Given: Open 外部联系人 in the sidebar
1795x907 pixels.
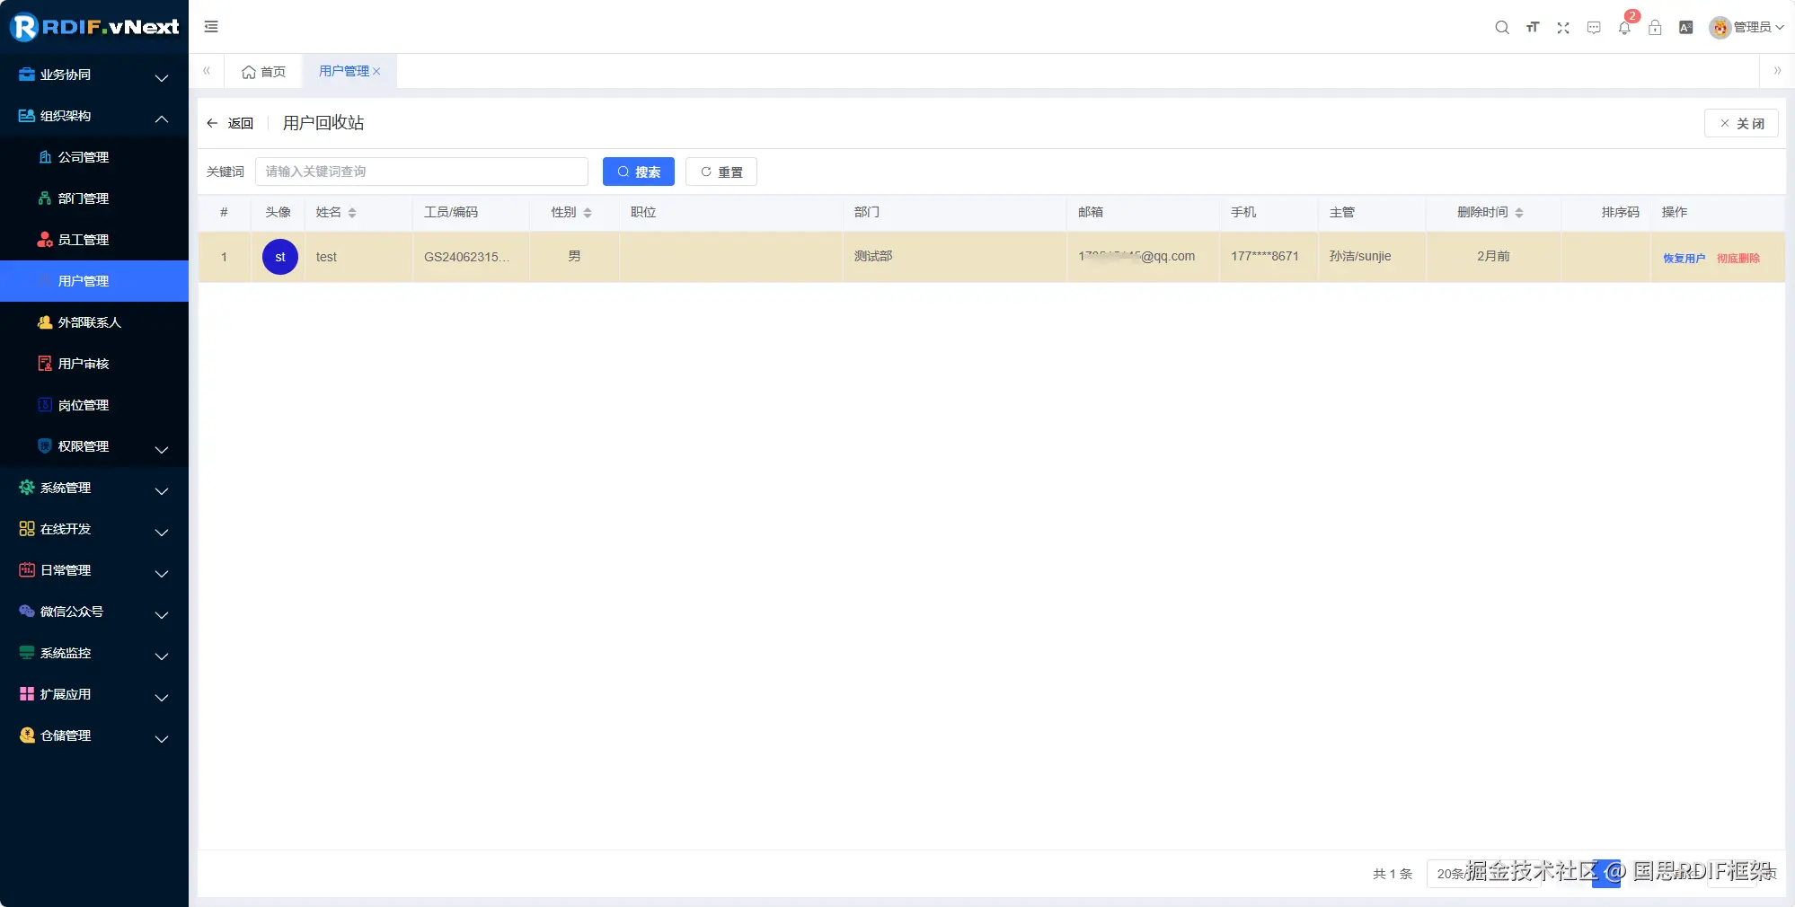Looking at the screenshot, I should pyautogui.click(x=94, y=322).
